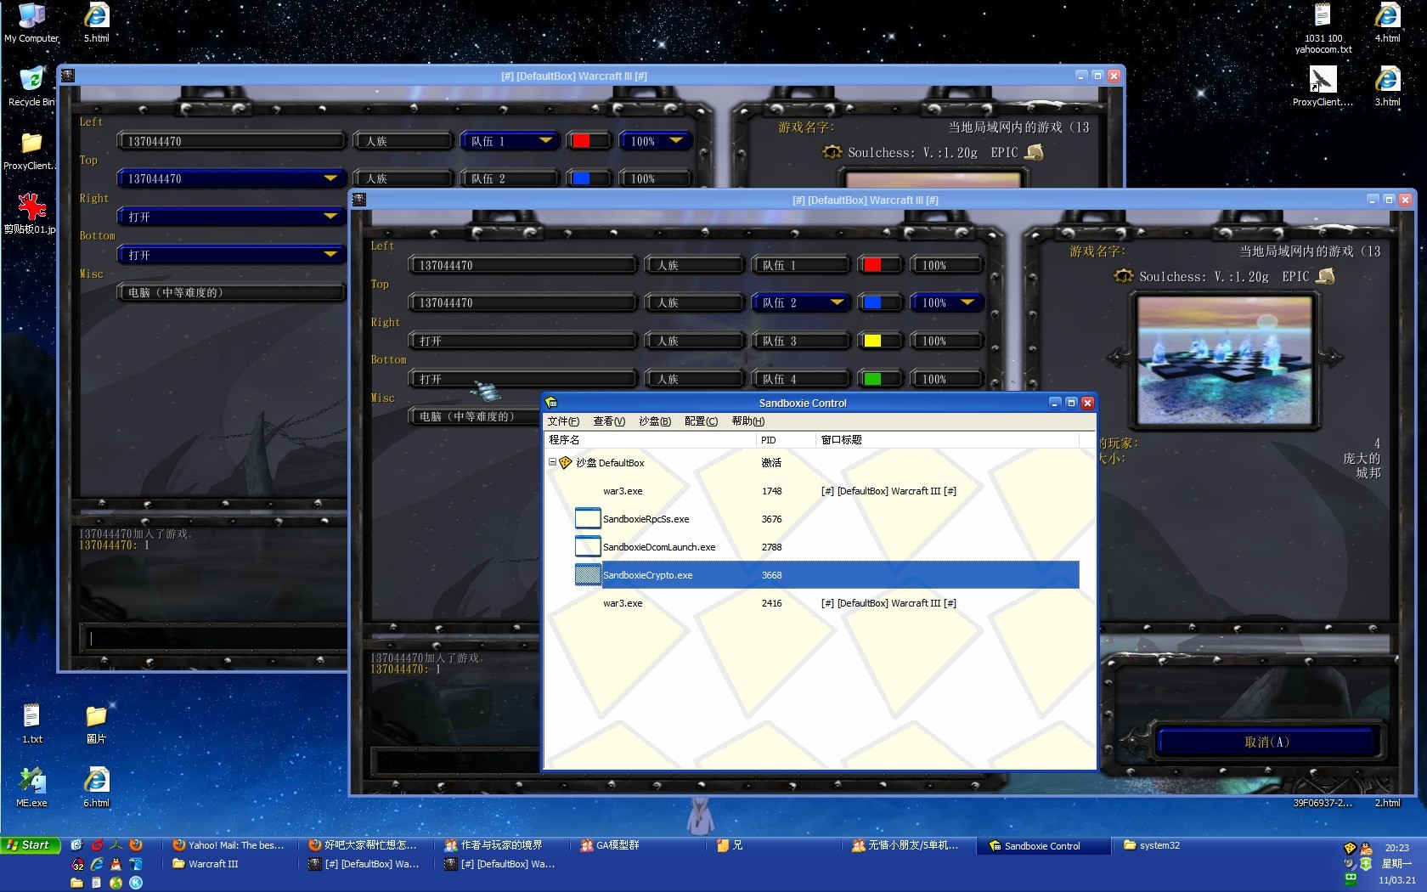This screenshot has width=1427, height=892.
Task: Click the Soulchess map preview thumbnail
Action: [1225, 359]
